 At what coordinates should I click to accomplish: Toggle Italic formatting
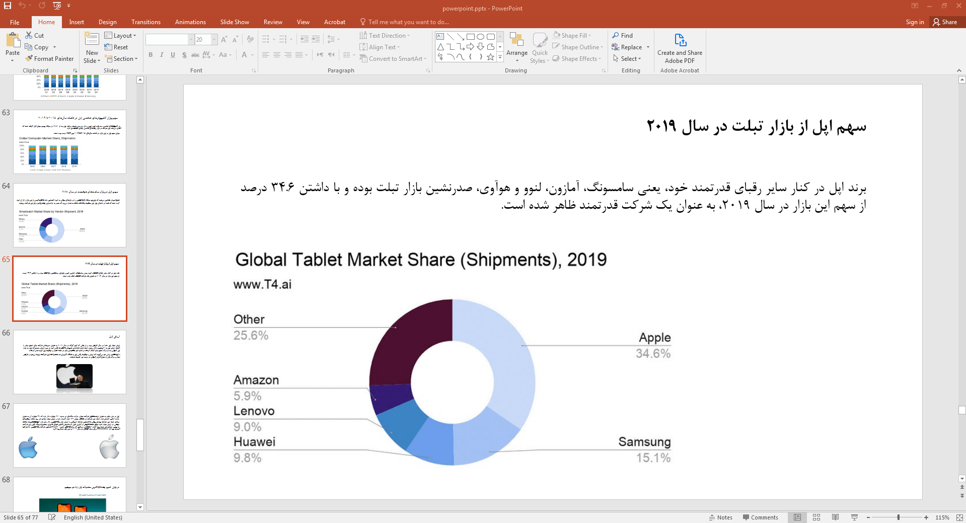point(162,55)
